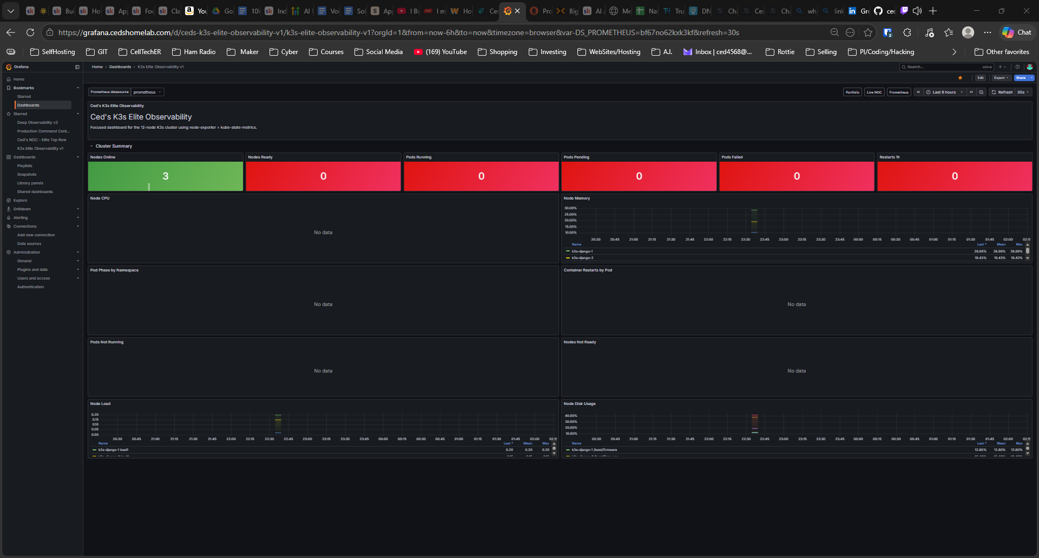Expand the Drilldown section chevron
The width and height of the screenshot is (1039, 558).
pyautogui.click(x=78, y=209)
